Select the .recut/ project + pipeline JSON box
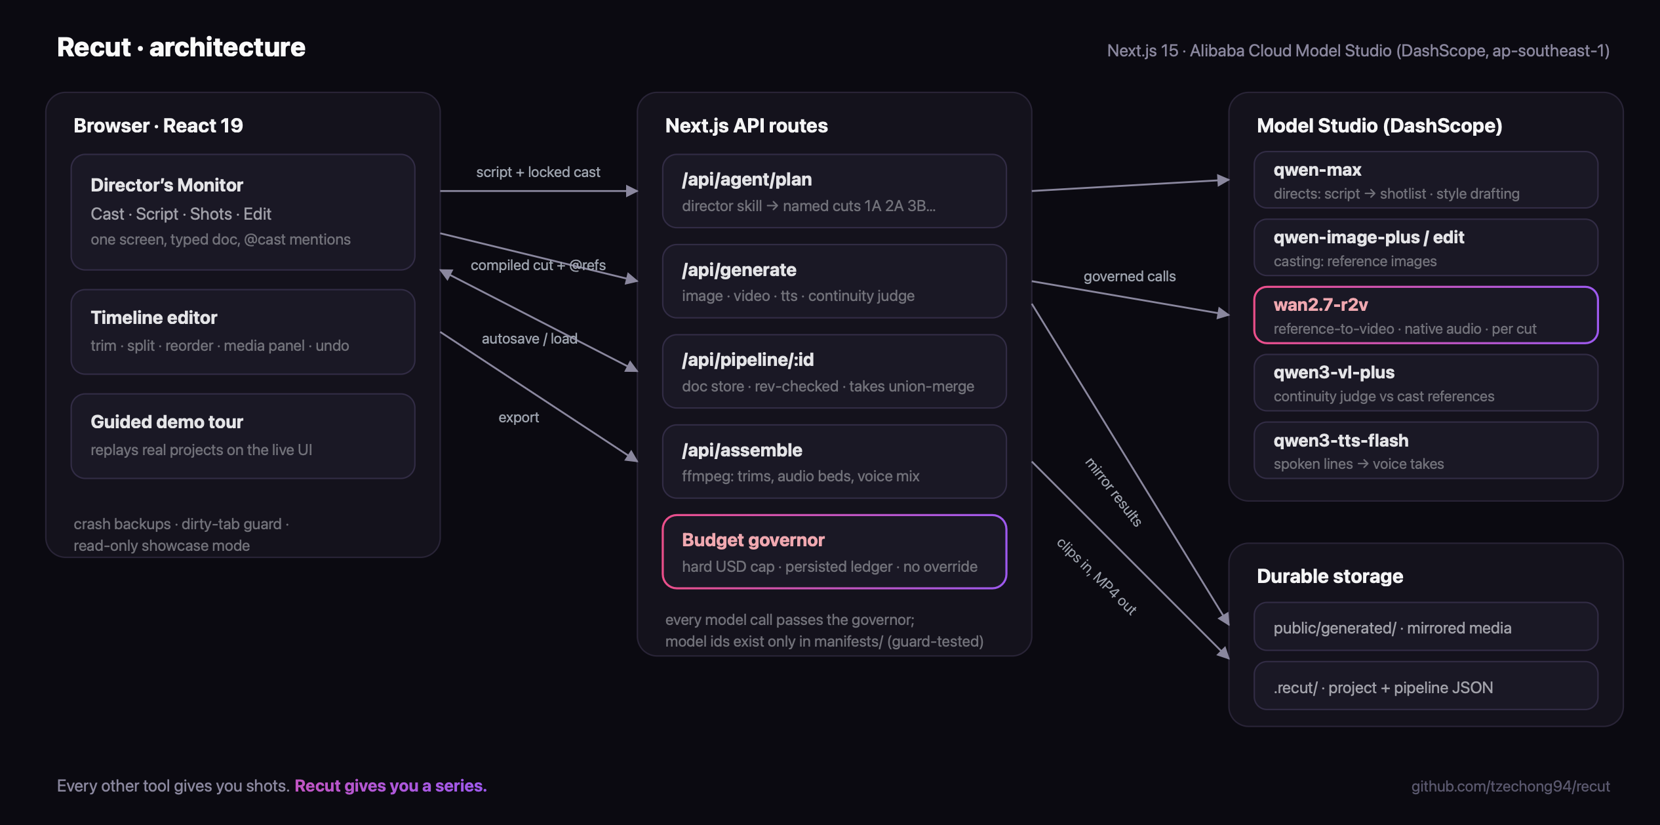The width and height of the screenshot is (1660, 825). (1425, 685)
